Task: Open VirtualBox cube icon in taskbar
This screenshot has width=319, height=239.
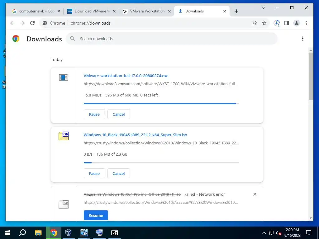Action: (69, 233)
